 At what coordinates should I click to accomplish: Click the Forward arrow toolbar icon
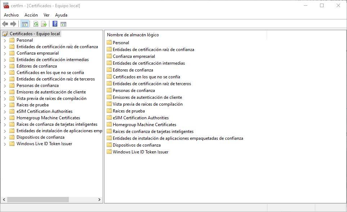click(x=13, y=24)
